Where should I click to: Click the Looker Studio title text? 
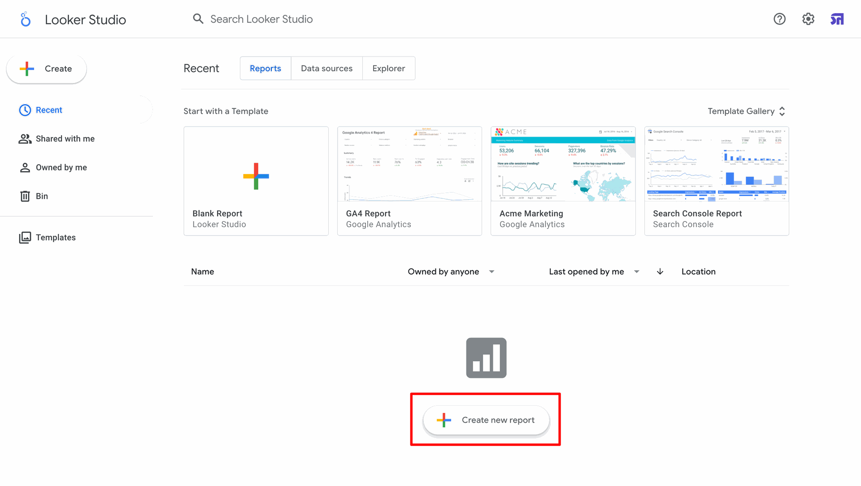(85, 19)
